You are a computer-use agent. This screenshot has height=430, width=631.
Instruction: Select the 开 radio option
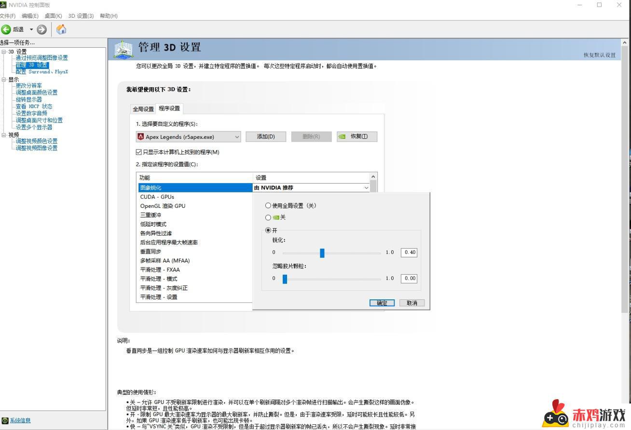268,230
